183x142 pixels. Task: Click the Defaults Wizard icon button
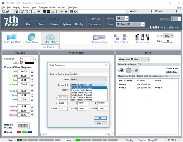(x=23, y=126)
